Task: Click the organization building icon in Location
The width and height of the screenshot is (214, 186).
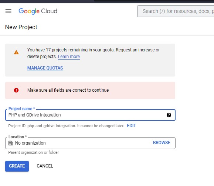Action: tap(11, 143)
